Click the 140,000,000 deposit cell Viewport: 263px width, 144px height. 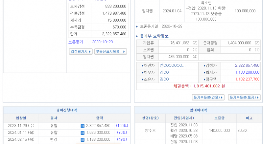219,131
